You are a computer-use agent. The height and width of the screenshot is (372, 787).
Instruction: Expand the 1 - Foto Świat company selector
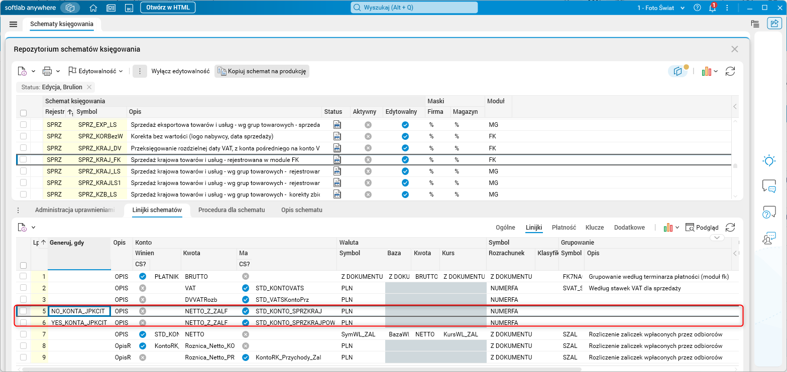(x=661, y=8)
